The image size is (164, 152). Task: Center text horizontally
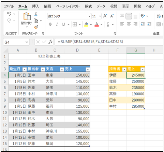tap(129, 24)
